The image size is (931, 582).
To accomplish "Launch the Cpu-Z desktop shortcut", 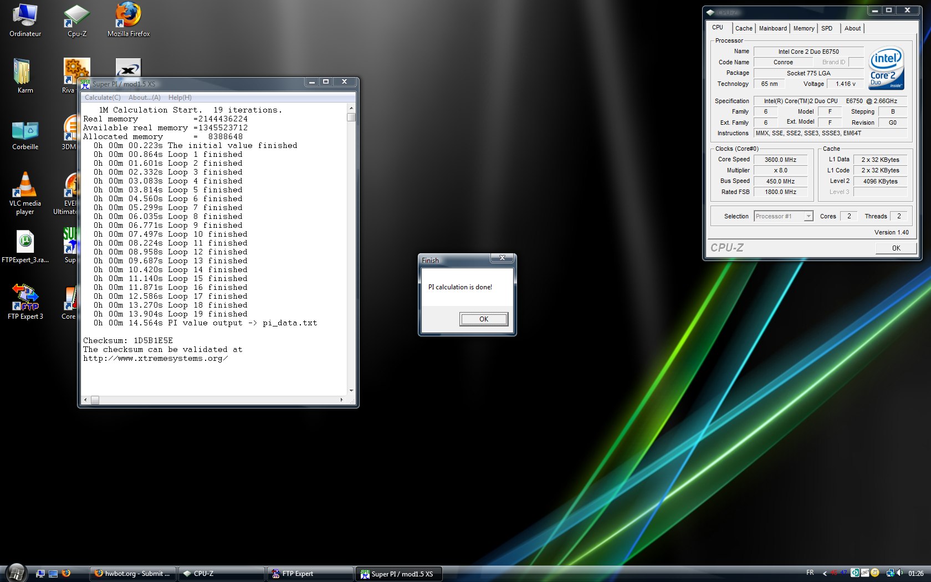I will [x=76, y=21].
